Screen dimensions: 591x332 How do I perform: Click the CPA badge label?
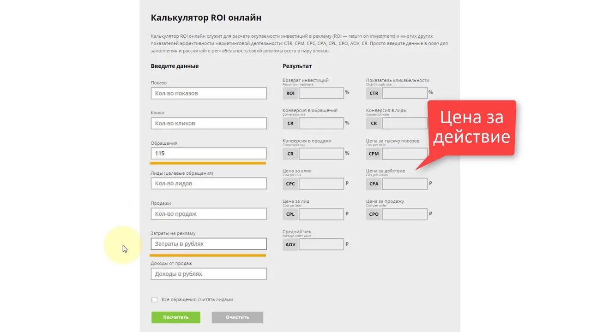pos(374,184)
